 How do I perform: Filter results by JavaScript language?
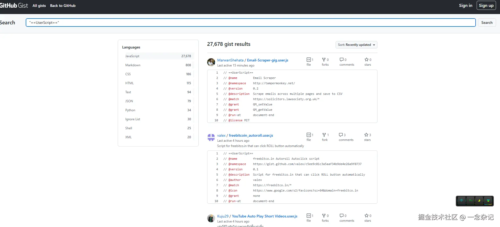(158, 56)
